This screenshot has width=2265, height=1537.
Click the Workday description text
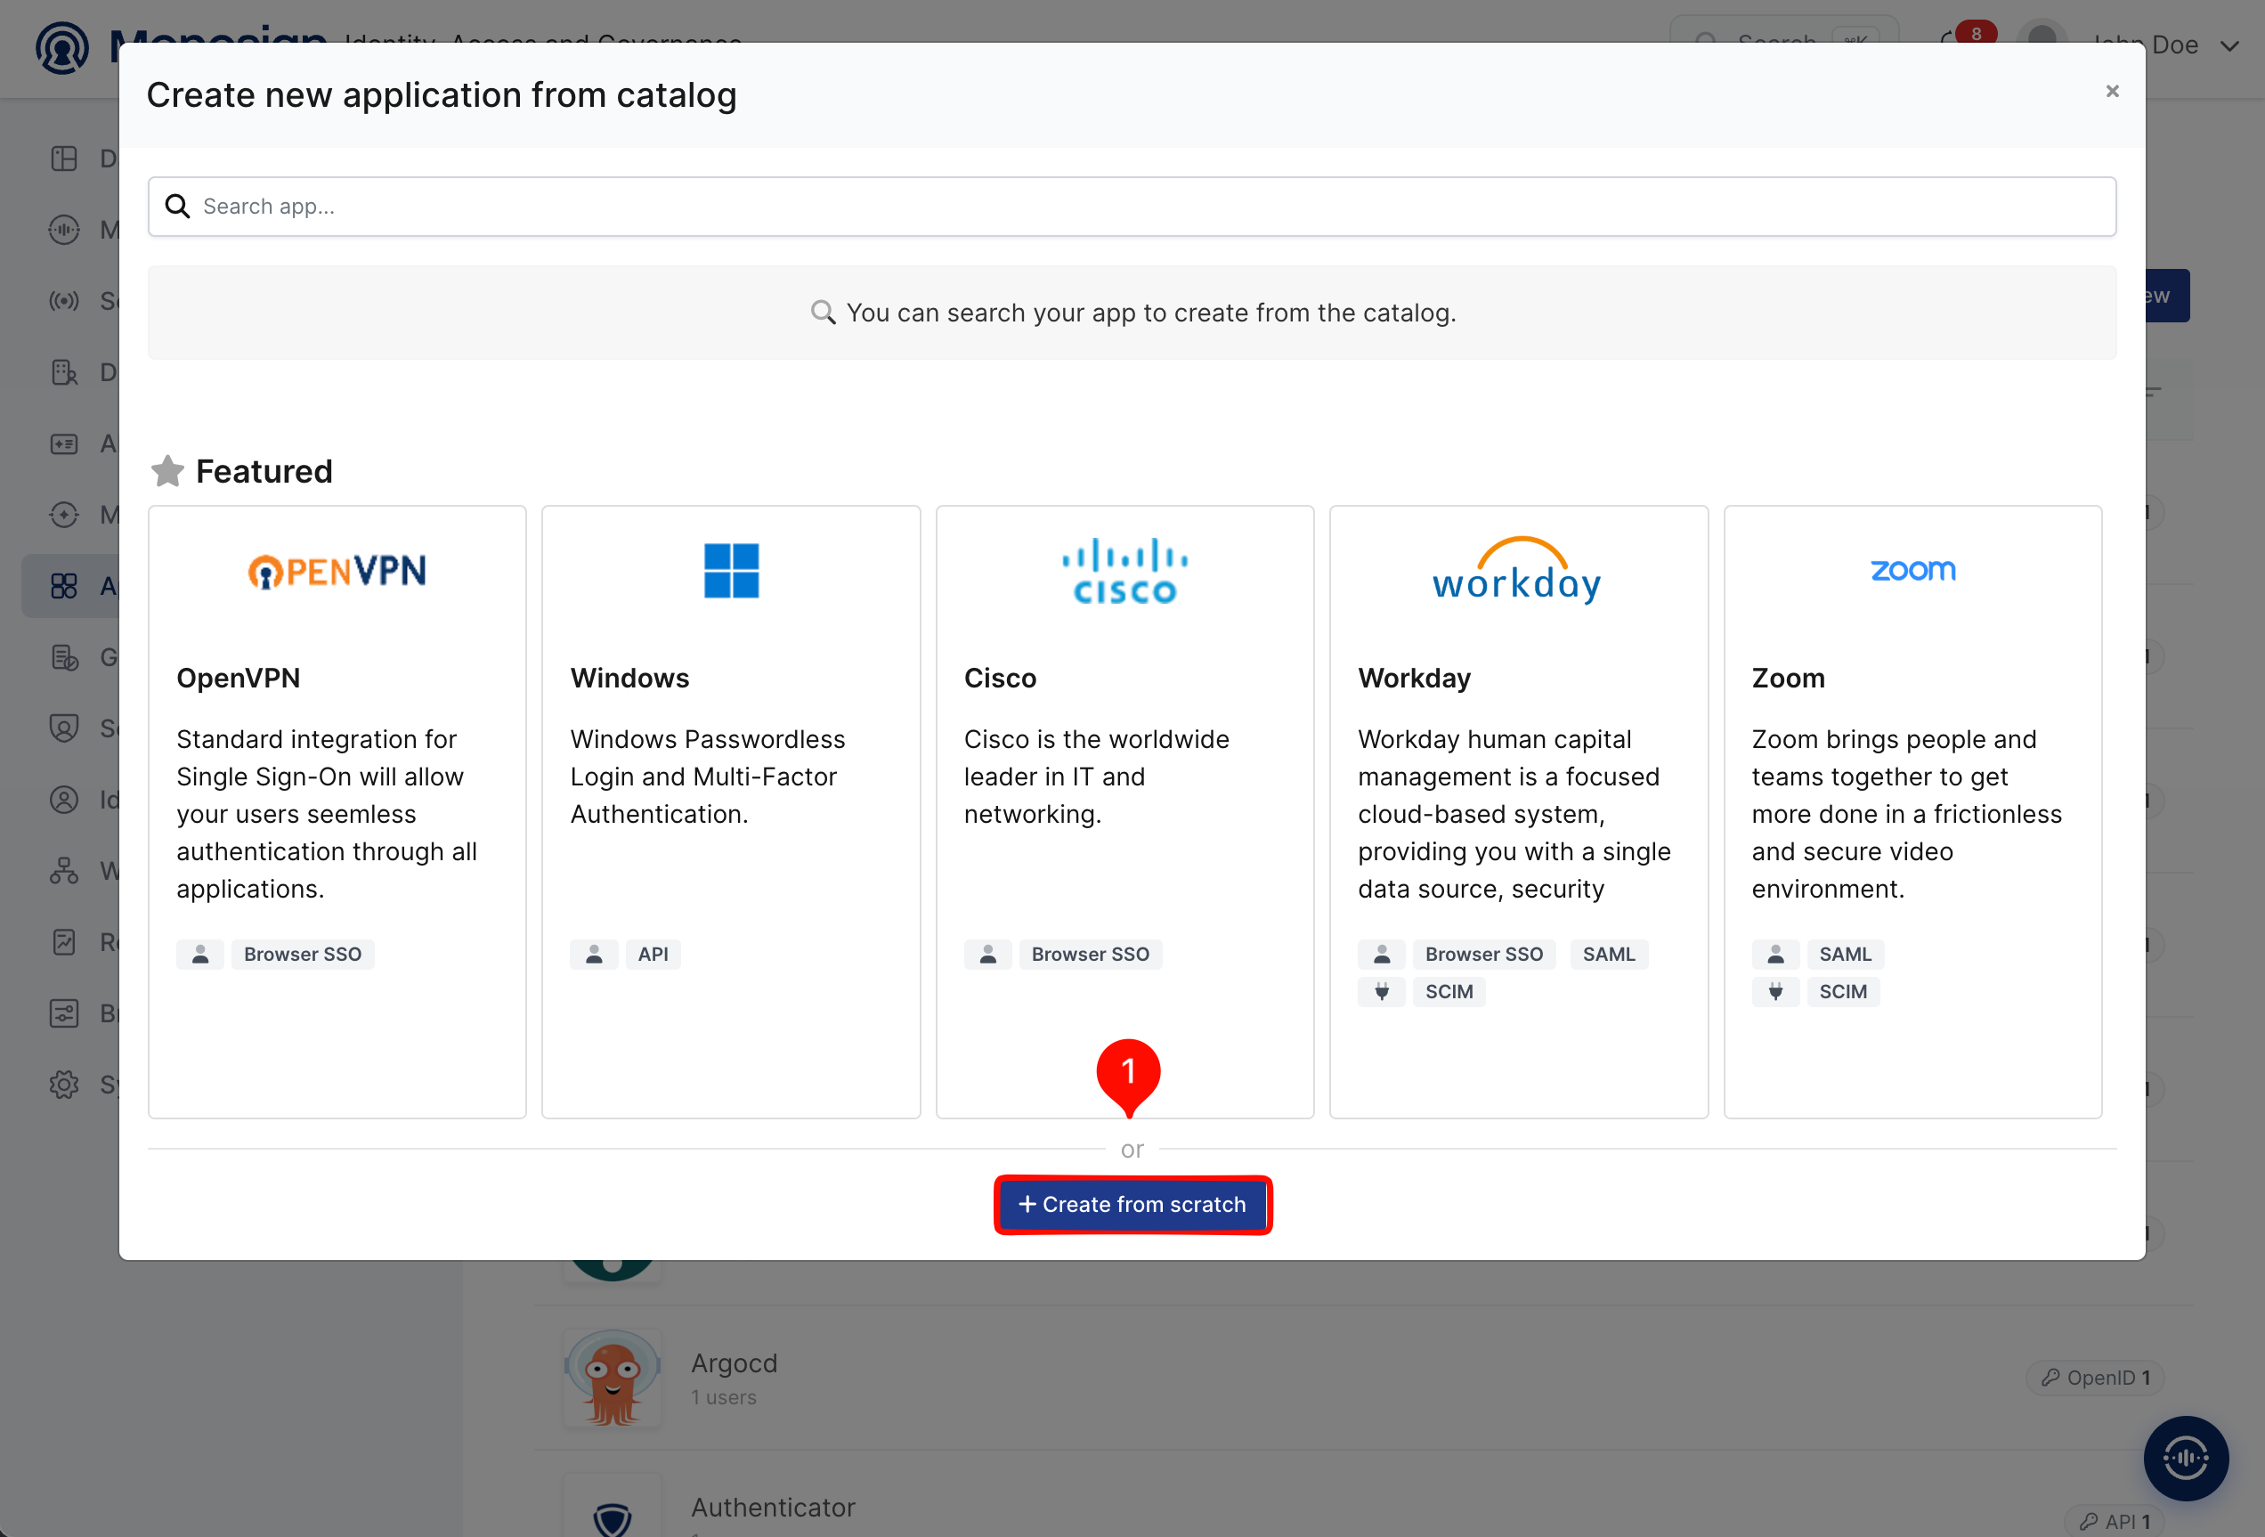1514,814
